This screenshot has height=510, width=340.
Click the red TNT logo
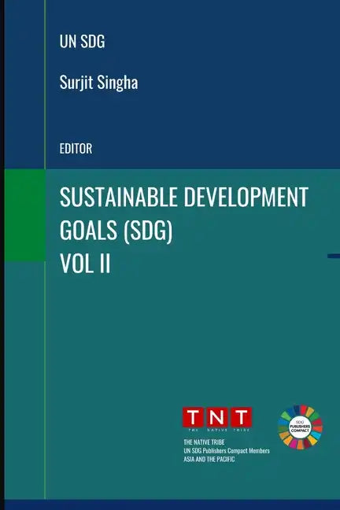click(217, 419)
